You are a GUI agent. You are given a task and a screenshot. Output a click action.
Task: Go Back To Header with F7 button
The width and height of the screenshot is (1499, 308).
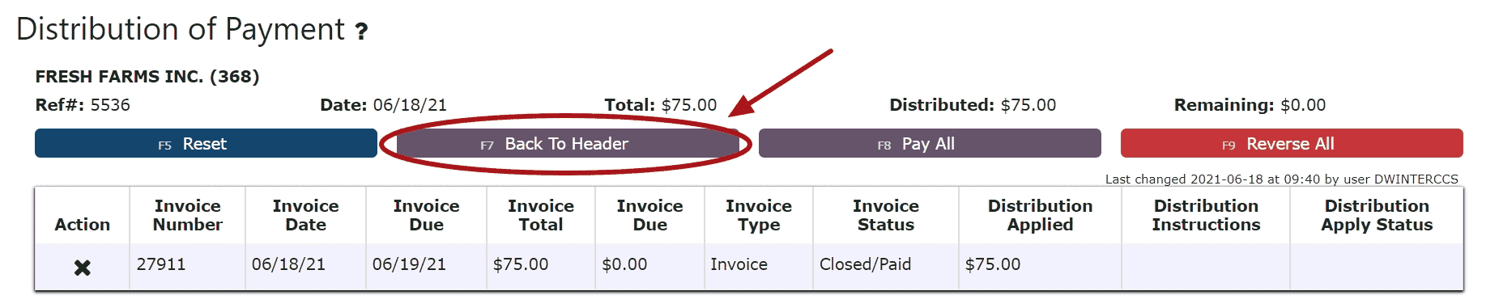(567, 144)
